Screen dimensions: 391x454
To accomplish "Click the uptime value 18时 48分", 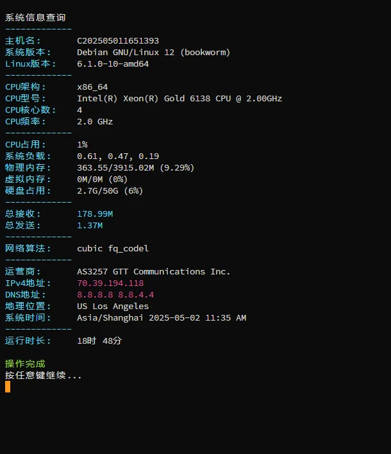I will click(x=99, y=340).
